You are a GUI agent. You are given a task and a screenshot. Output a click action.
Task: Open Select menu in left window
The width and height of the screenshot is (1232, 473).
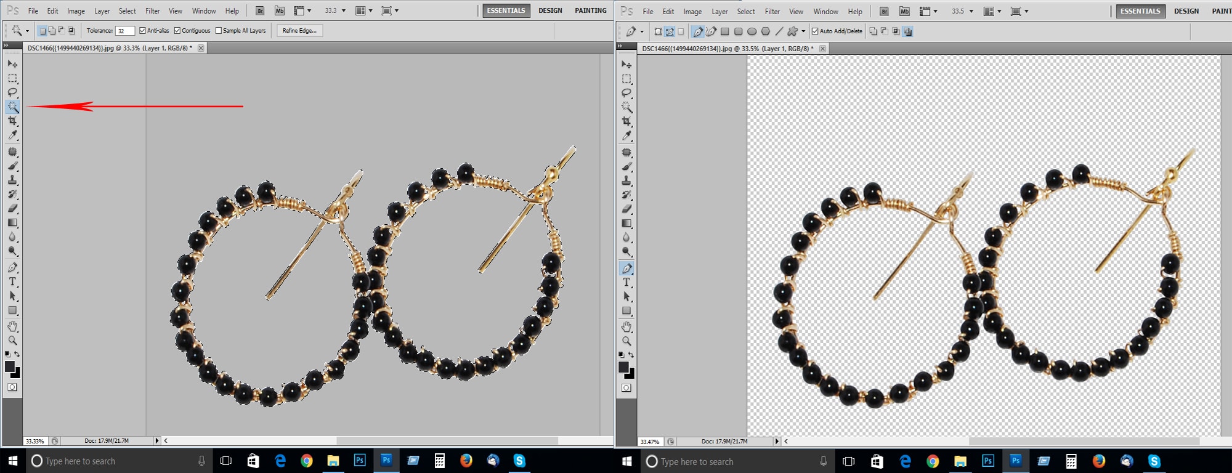[x=127, y=11]
